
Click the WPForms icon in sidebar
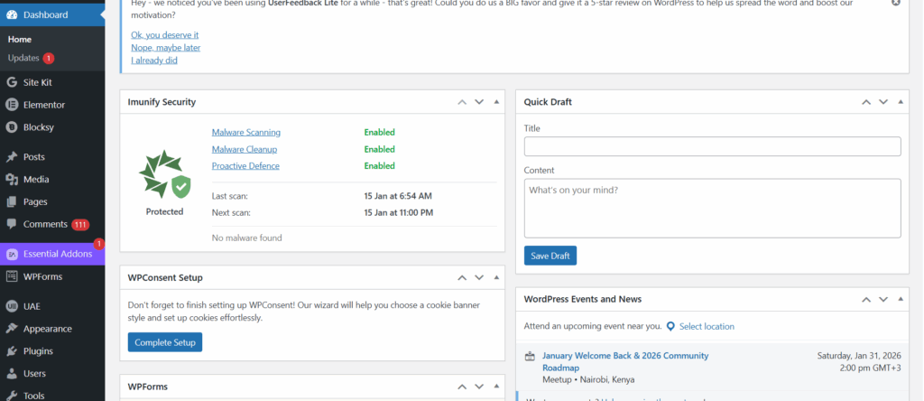pos(11,276)
